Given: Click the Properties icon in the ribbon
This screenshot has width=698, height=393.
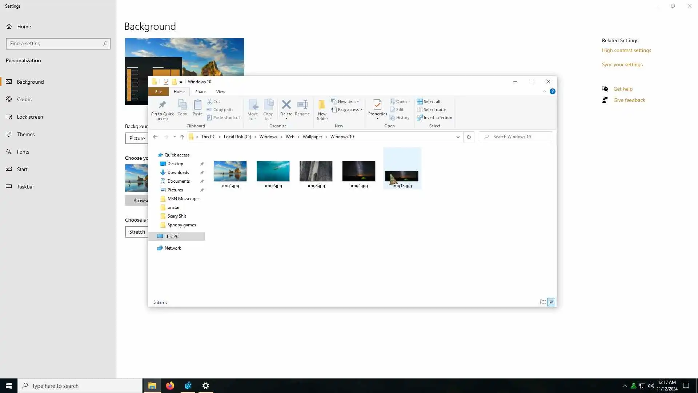Looking at the screenshot, I should tap(377, 105).
